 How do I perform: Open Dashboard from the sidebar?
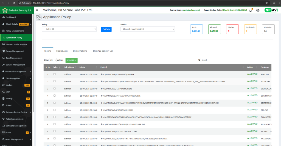pyautogui.click(x=11, y=17)
